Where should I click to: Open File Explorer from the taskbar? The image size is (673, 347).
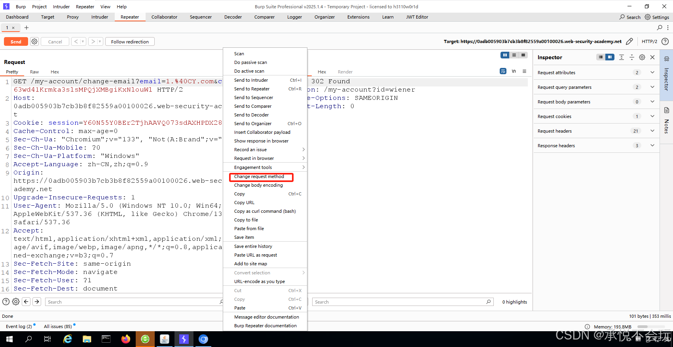tap(87, 339)
